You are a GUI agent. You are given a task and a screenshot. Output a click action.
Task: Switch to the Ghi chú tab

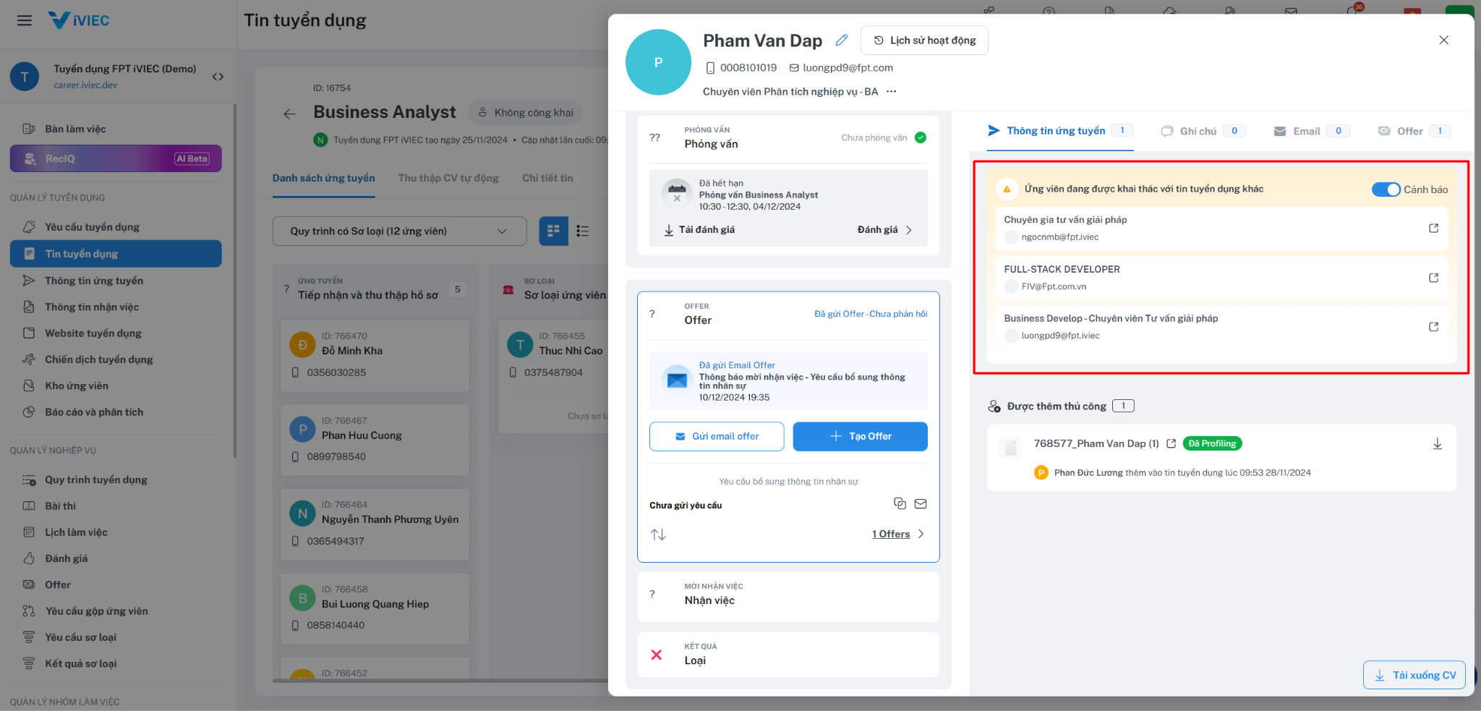[x=1198, y=131]
